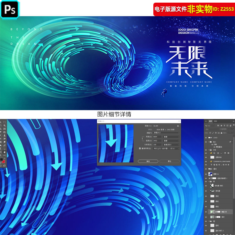Toggle layer filtering on or off
235x235 pixels.
(234, 125)
